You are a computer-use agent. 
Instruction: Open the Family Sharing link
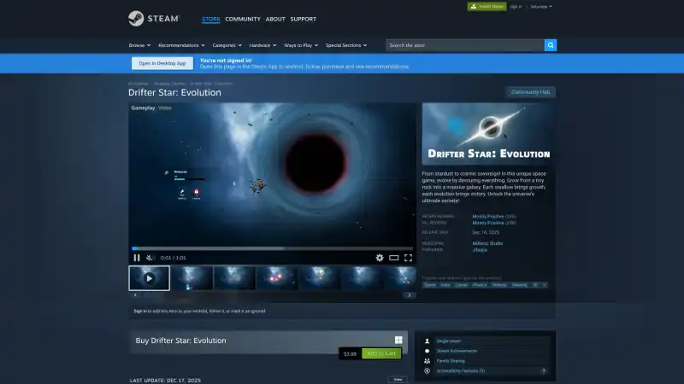tap(451, 361)
